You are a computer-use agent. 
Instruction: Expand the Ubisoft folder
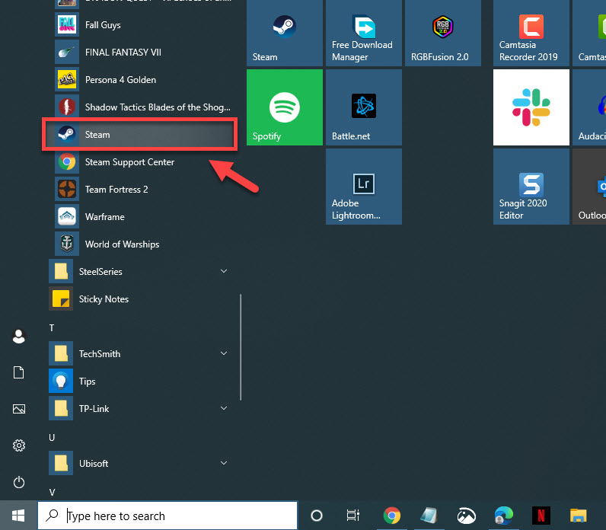point(143,464)
